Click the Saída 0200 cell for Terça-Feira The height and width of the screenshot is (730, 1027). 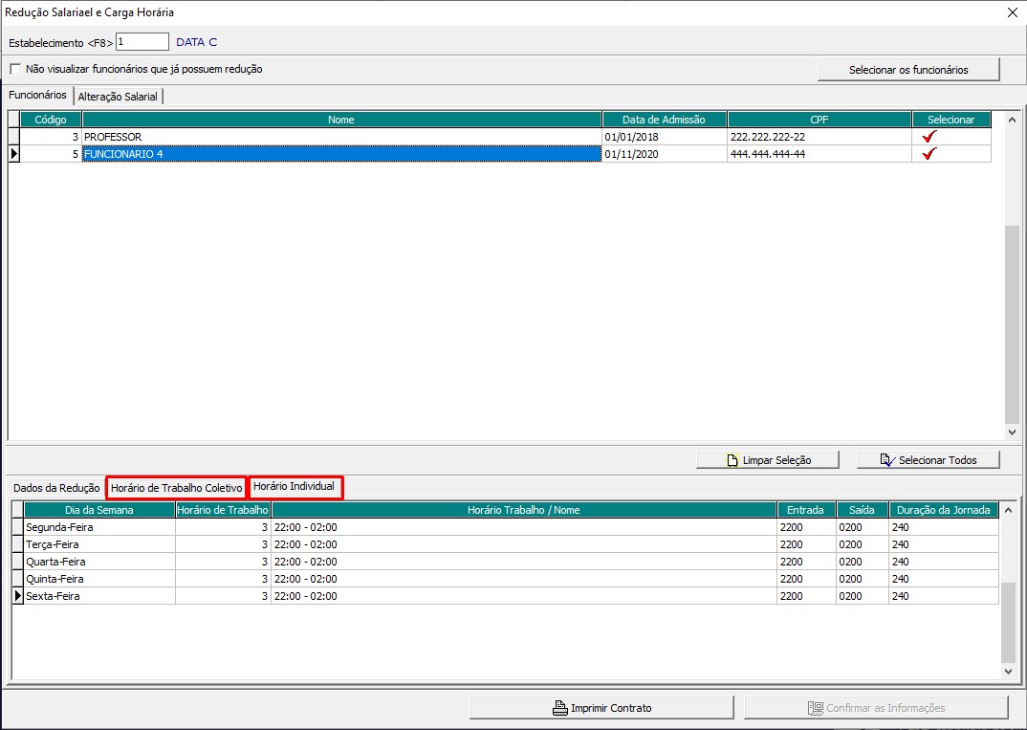tap(862, 543)
